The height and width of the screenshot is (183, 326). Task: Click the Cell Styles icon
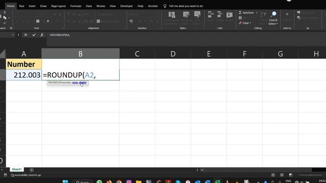pos(197,15)
